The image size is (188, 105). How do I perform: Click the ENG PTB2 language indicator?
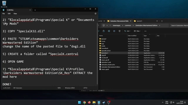coord(167,102)
